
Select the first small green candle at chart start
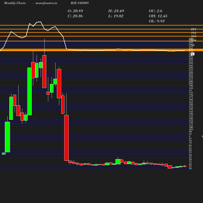coord(4,153)
